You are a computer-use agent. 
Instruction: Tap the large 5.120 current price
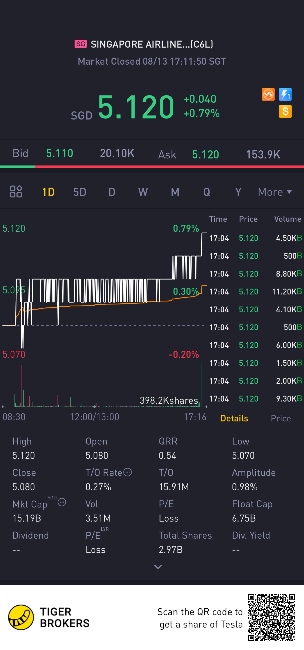tap(136, 107)
